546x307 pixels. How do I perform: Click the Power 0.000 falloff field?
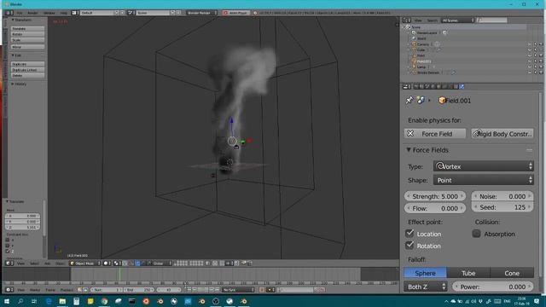(492, 287)
